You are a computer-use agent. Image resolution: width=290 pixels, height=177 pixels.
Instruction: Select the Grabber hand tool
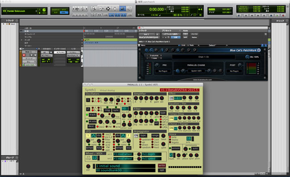[115, 8]
